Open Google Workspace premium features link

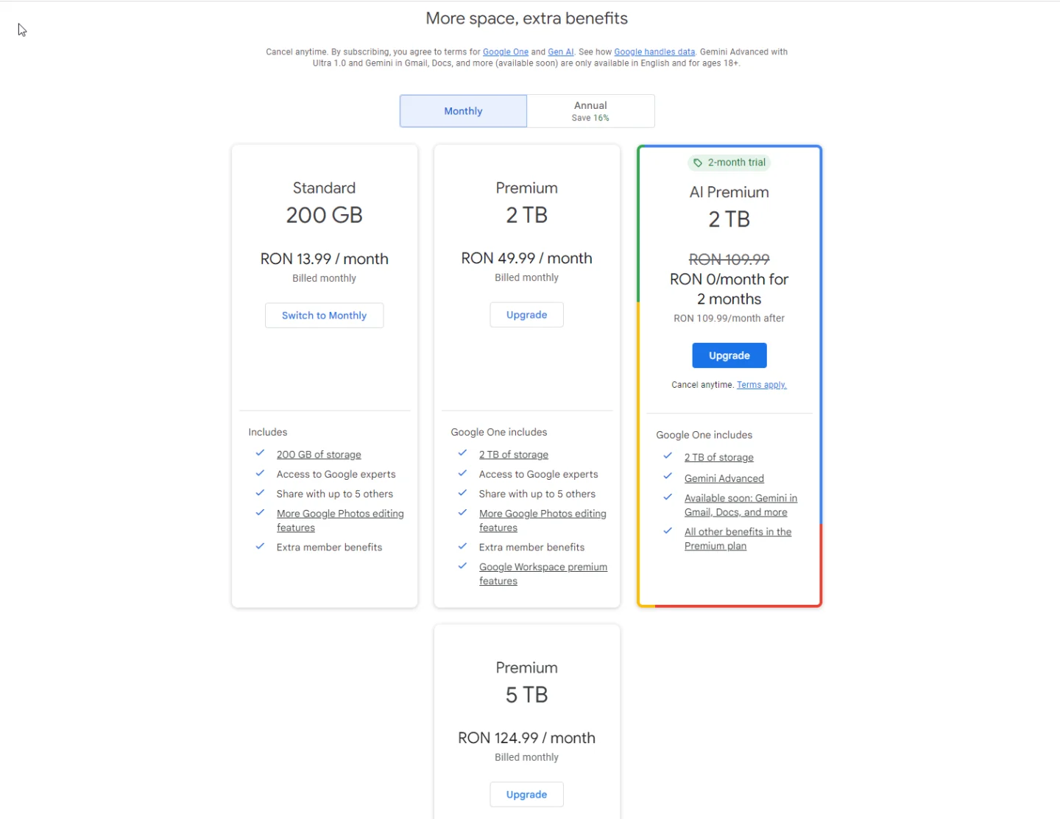(x=543, y=574)
